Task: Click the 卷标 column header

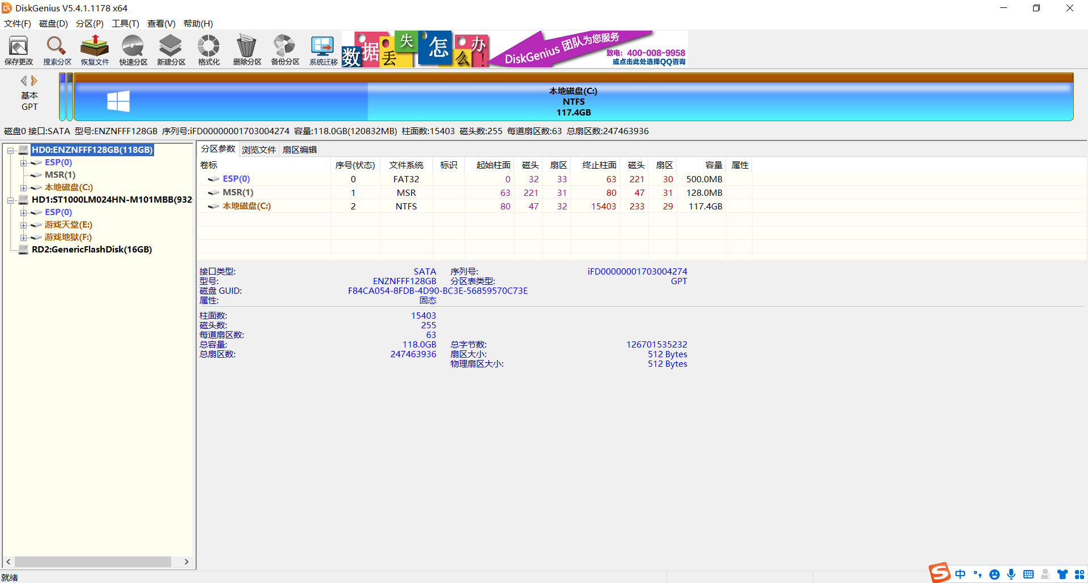Action: [x=264, y=165]
